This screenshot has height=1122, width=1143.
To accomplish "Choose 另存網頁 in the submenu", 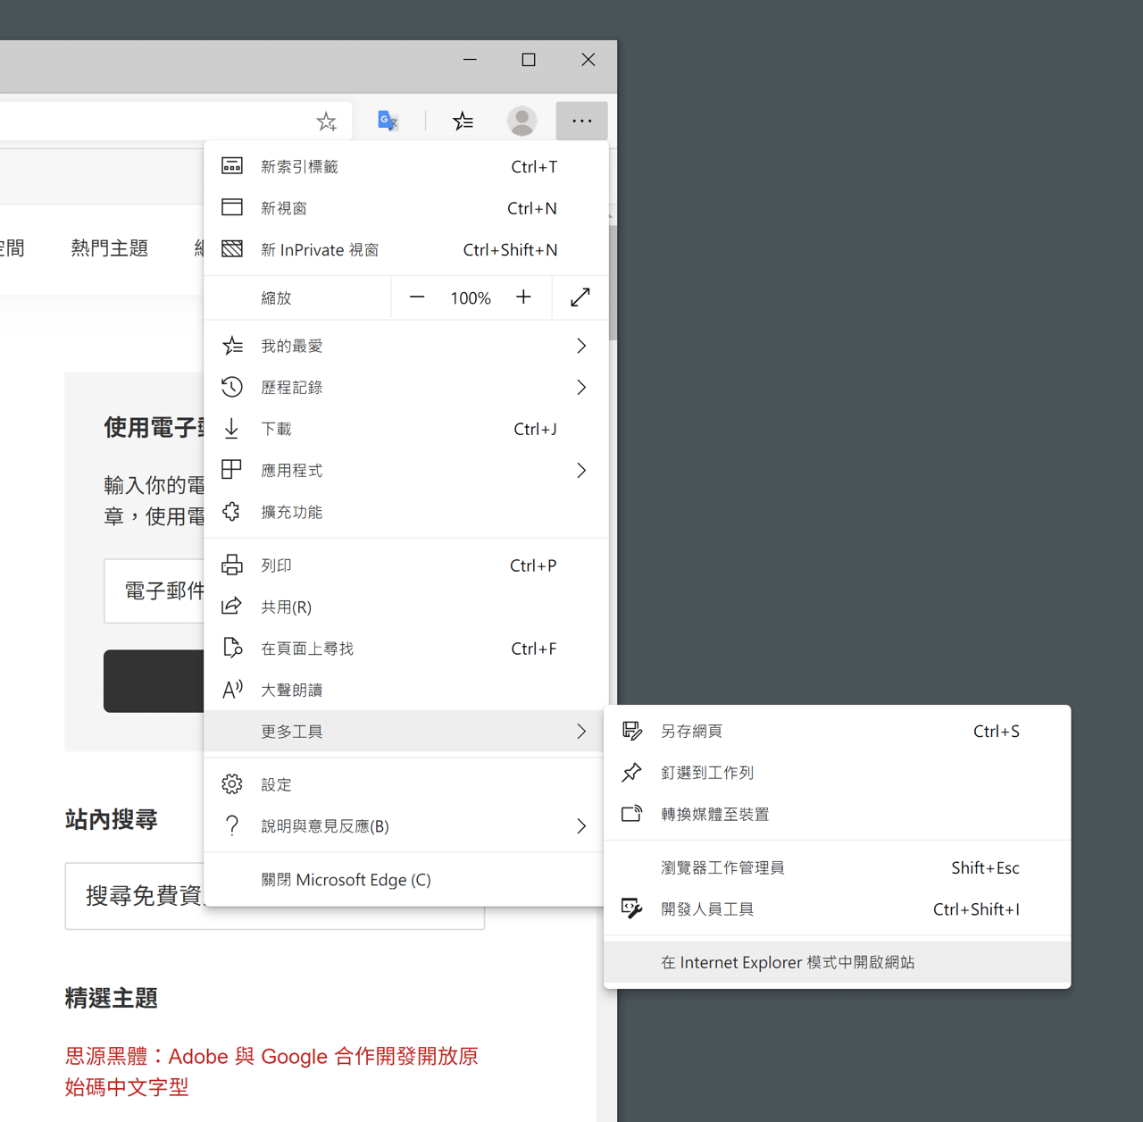I will pyautogui.click(x=837, y=731).
